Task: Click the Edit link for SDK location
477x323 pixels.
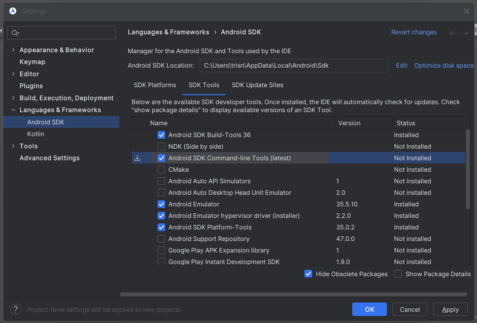Action: pos(401,66)
